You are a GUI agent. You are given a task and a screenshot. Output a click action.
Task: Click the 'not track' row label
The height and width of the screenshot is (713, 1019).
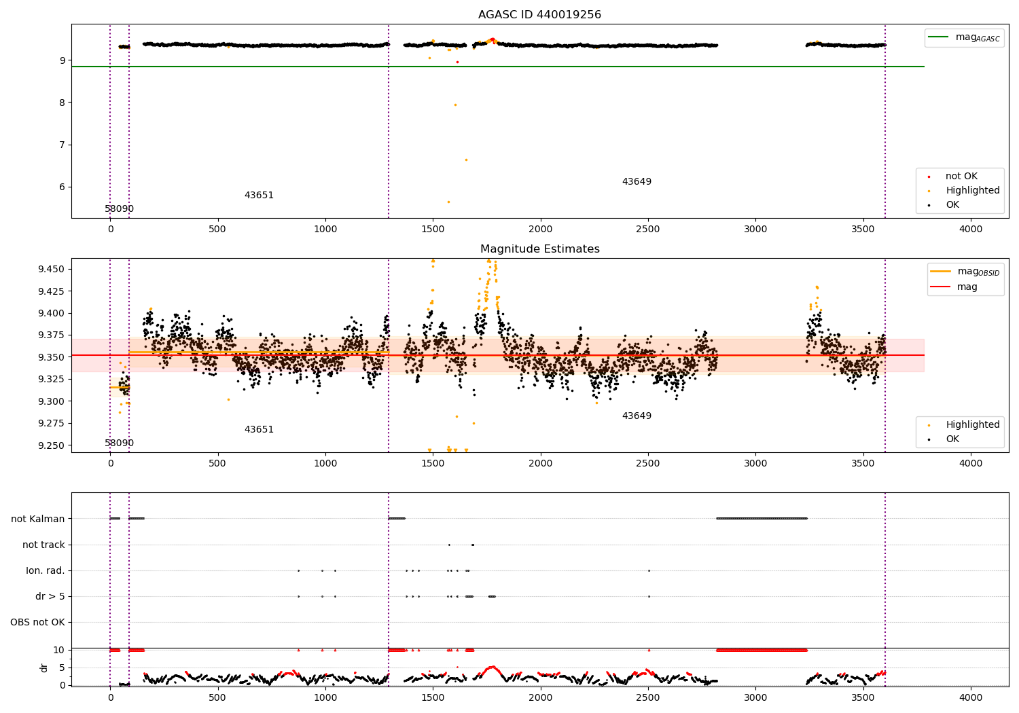pyautogui.click(x=43, y=545)
